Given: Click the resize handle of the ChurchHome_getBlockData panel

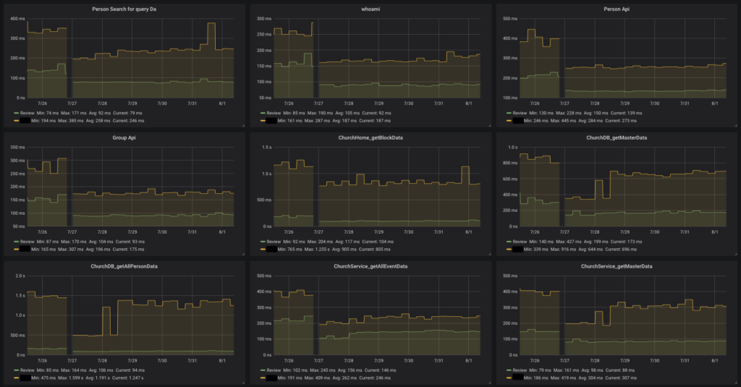Looking at the screenshot, I should [x=490, y=254].
